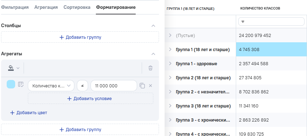The height and width of the screenshot is (136, 307).
Task: Switch to the Фильтрация tab
Action: [15, 7]
